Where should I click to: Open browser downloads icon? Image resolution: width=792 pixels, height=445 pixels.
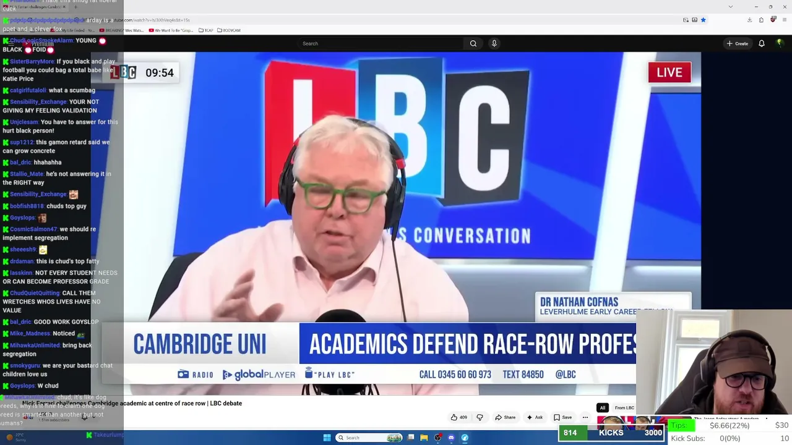(x=749, y=20)
